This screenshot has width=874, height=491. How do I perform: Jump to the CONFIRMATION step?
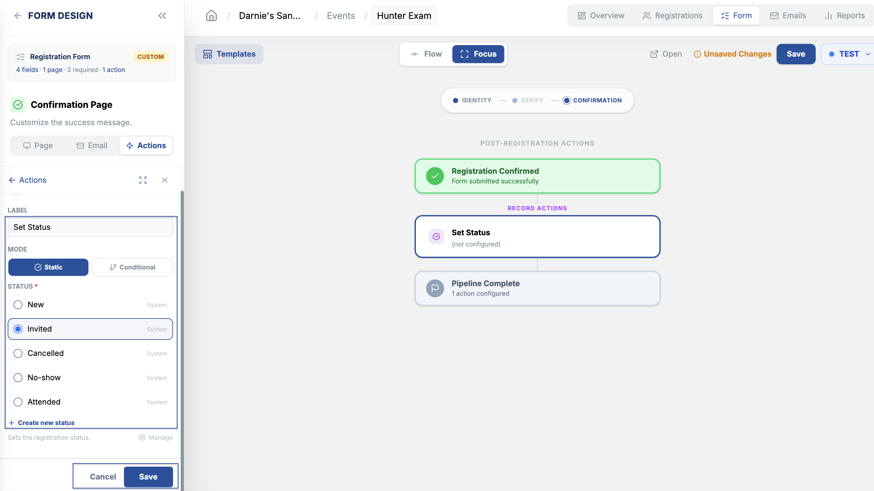point(592,100)
